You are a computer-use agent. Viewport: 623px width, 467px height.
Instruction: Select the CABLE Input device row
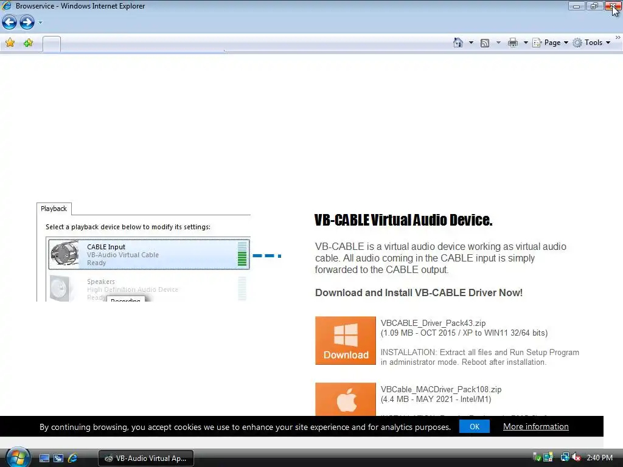pyautogui.click(x=149, y=255)
